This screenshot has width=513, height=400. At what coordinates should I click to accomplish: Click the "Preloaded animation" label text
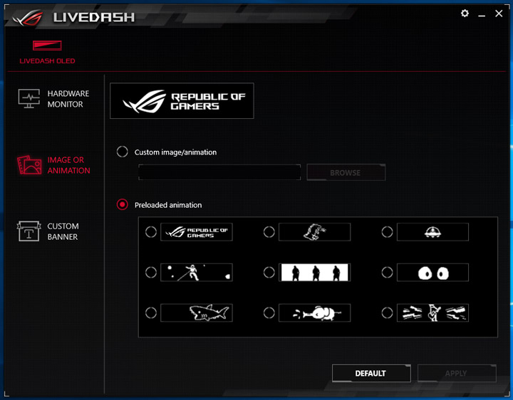pos(168,205)
